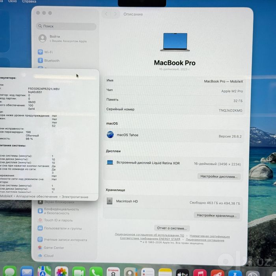Click MobileX in System Information path bar
Image resolution: width=276 pixels, height=276 pixels.
6,196
